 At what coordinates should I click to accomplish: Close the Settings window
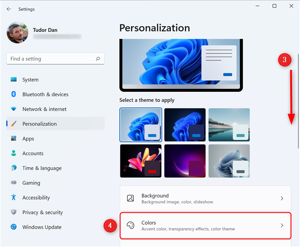(291, 6)
